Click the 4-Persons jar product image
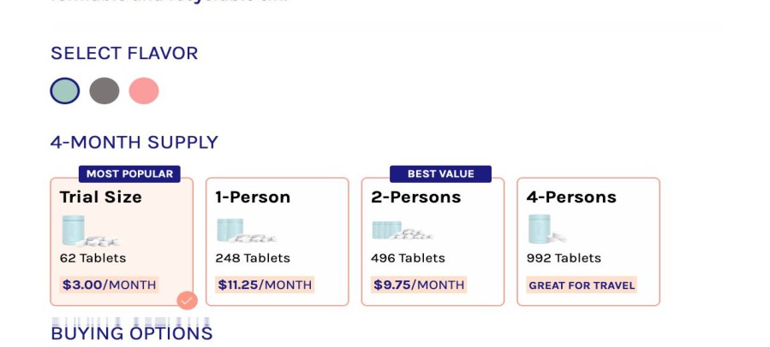This screenshot has width=770, height=347. pos(547,229)
